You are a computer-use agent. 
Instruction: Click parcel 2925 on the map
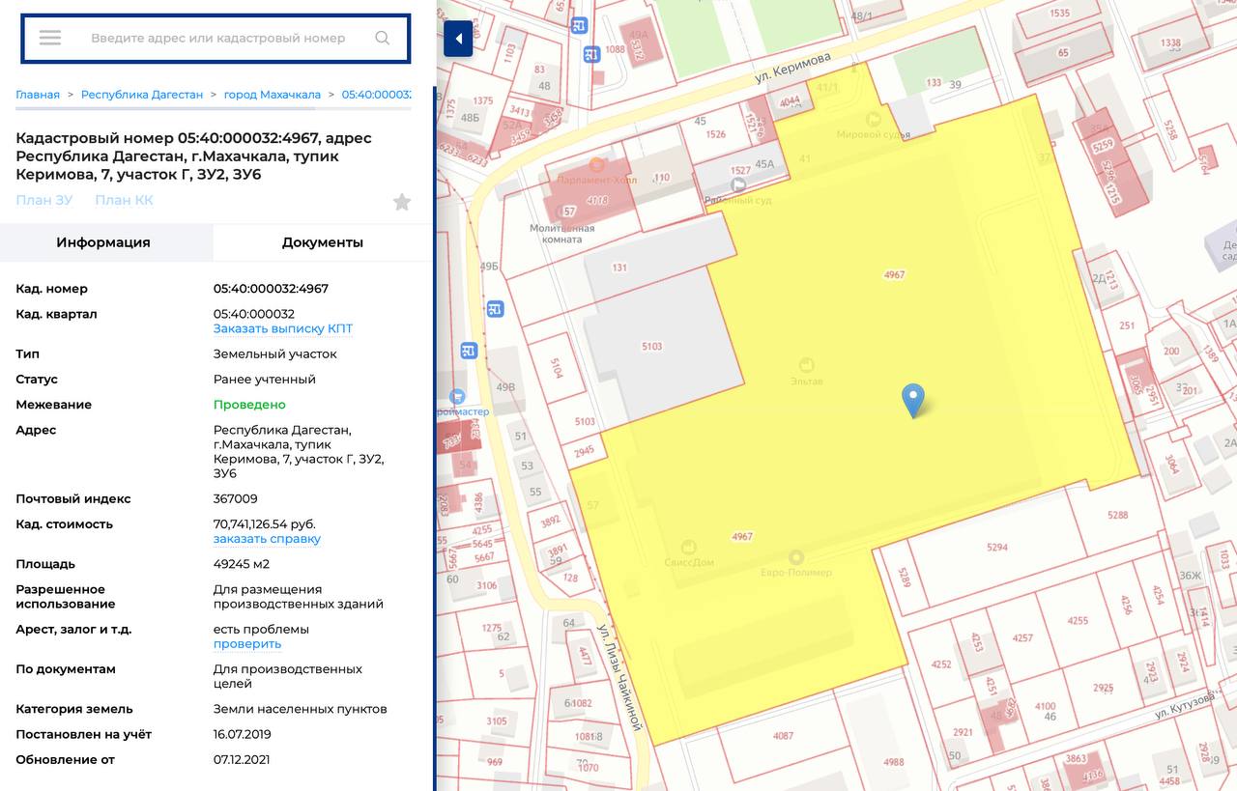click(1104, 689)
